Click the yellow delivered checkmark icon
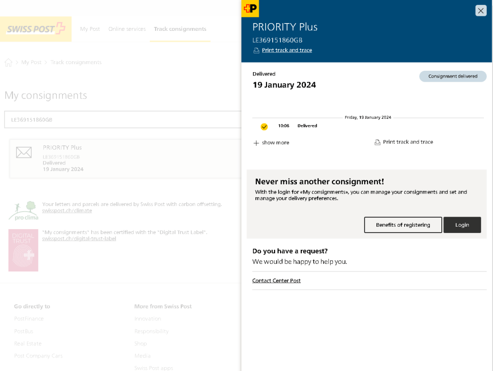Viewport: 493px width, 371px height. click(x=264, y=127)
